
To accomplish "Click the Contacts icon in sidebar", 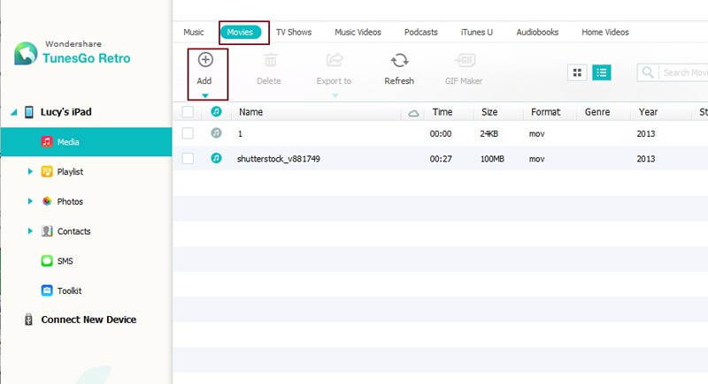I will tap(47, 231).
